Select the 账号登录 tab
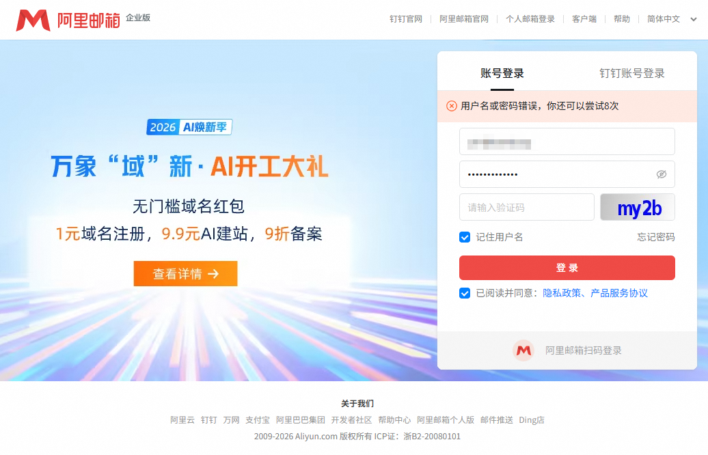Image resolution: width=708 pixels, height=455 pixels. 502,73
